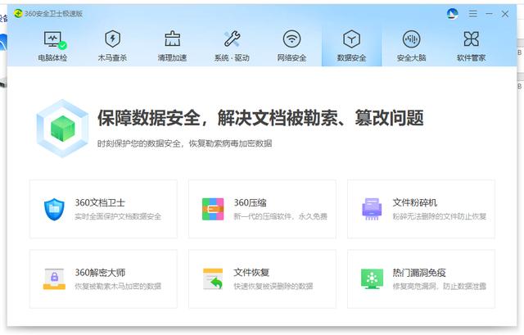
Task: Open the 清理加速 cleanup tab
Action: coord(172,45)
